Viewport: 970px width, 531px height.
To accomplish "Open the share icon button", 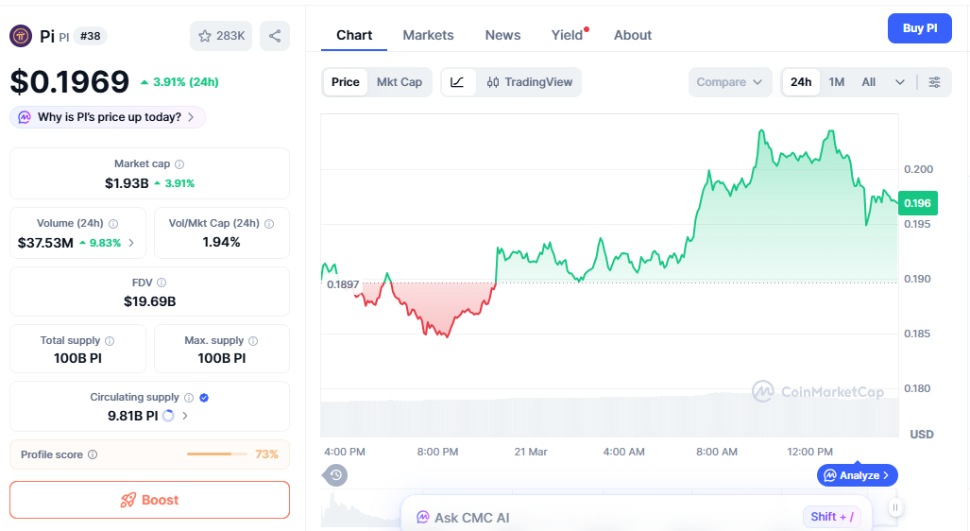I will tap(275, 36).
